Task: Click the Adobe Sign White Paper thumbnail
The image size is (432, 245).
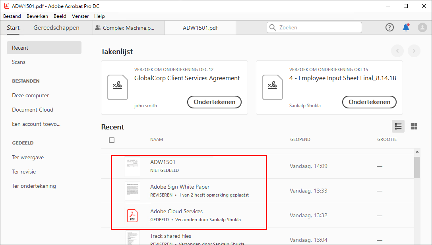Action: tap(132, 191)
